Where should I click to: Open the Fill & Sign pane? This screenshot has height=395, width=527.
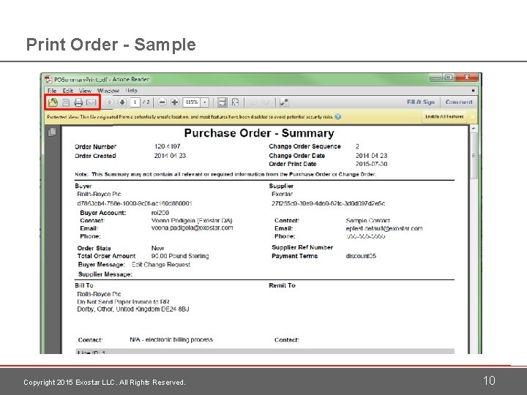tap(421, 102)
